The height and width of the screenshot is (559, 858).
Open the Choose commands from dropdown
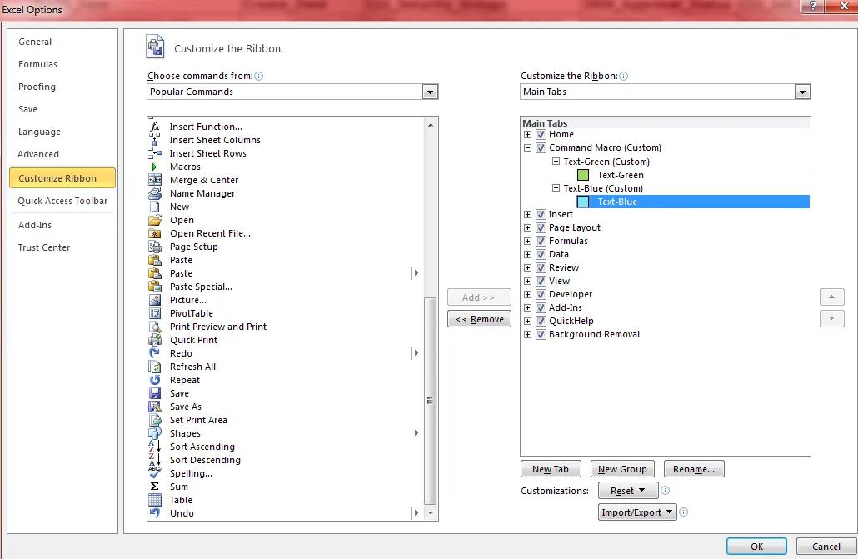point(430,92)
